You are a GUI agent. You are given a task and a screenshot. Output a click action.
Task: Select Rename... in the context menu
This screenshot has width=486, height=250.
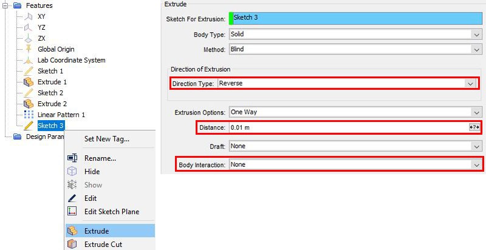(100, 158)
